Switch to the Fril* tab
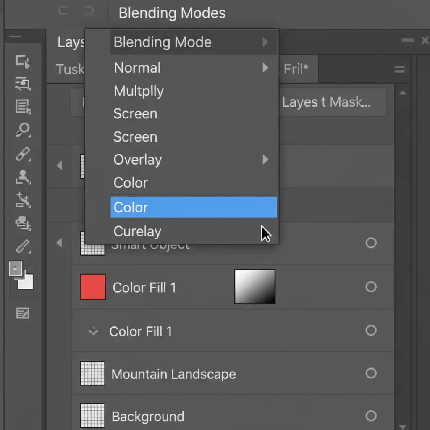430x430 pixels. pyautogui.click(x=296, y=69)
